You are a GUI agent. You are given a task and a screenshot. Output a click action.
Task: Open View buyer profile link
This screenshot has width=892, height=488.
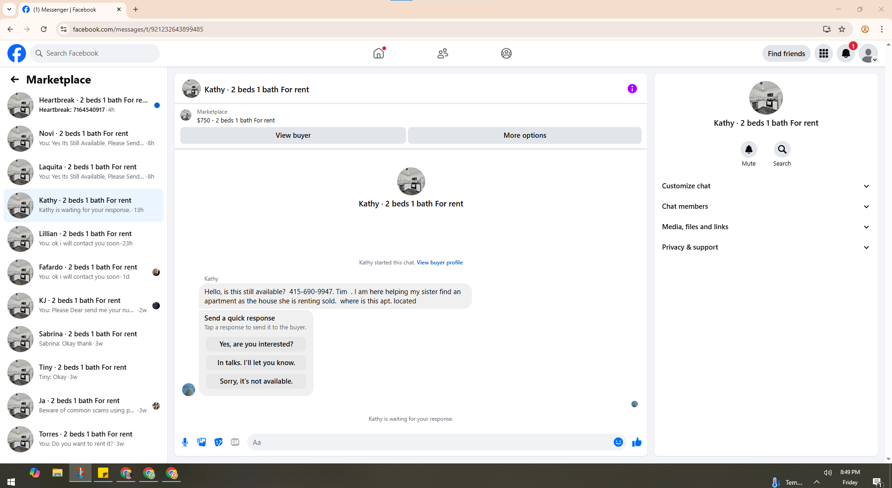pyautogui.click(x=439, y=263)
